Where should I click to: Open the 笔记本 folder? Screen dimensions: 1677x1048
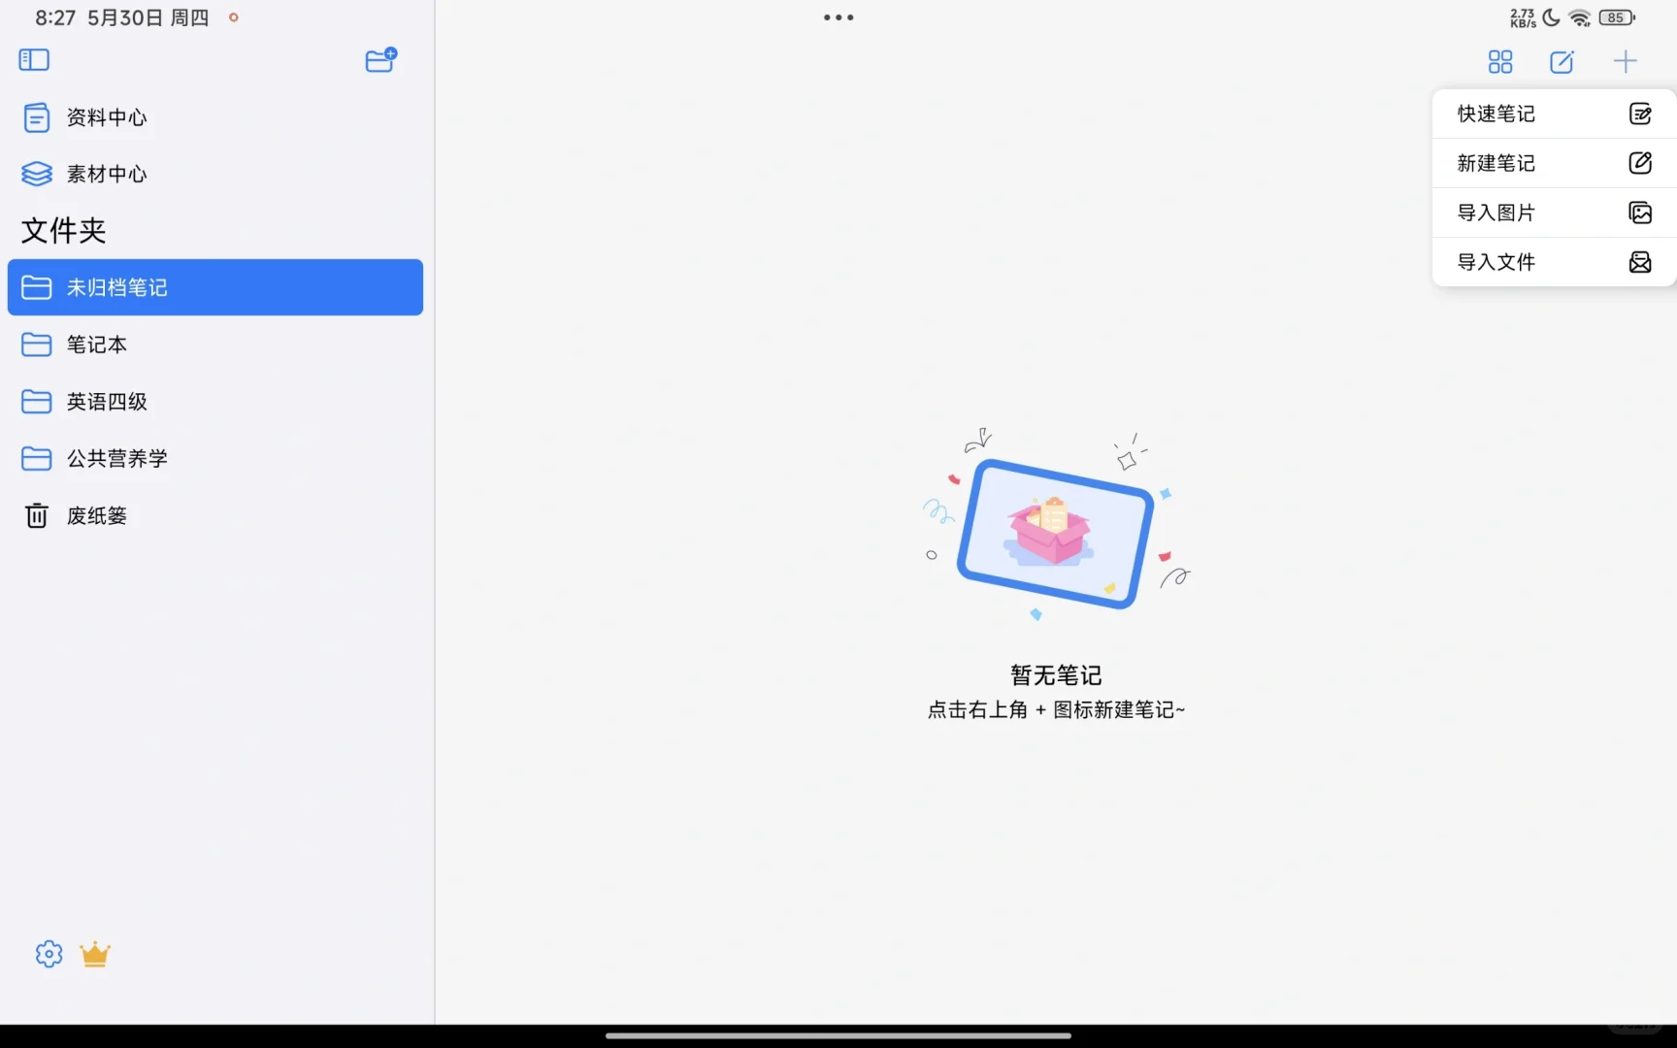pos(95,344)
